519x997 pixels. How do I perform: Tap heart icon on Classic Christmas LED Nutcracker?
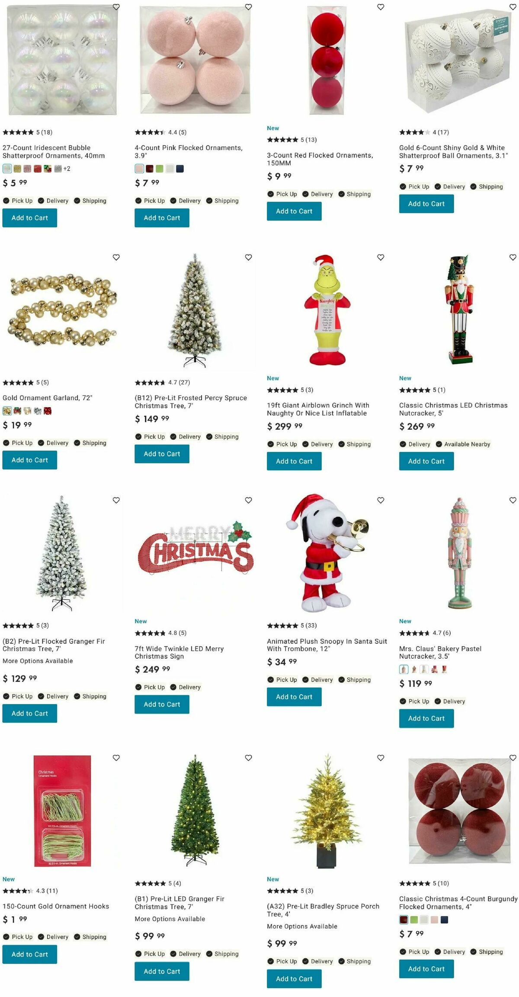[513, 257]
